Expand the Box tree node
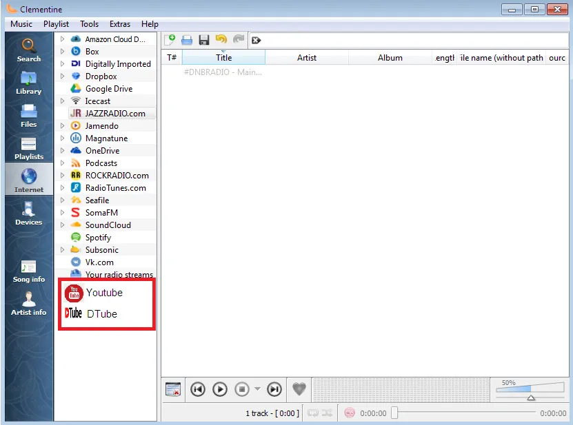This screenshot has width=573, height=425. pos(63,52)
